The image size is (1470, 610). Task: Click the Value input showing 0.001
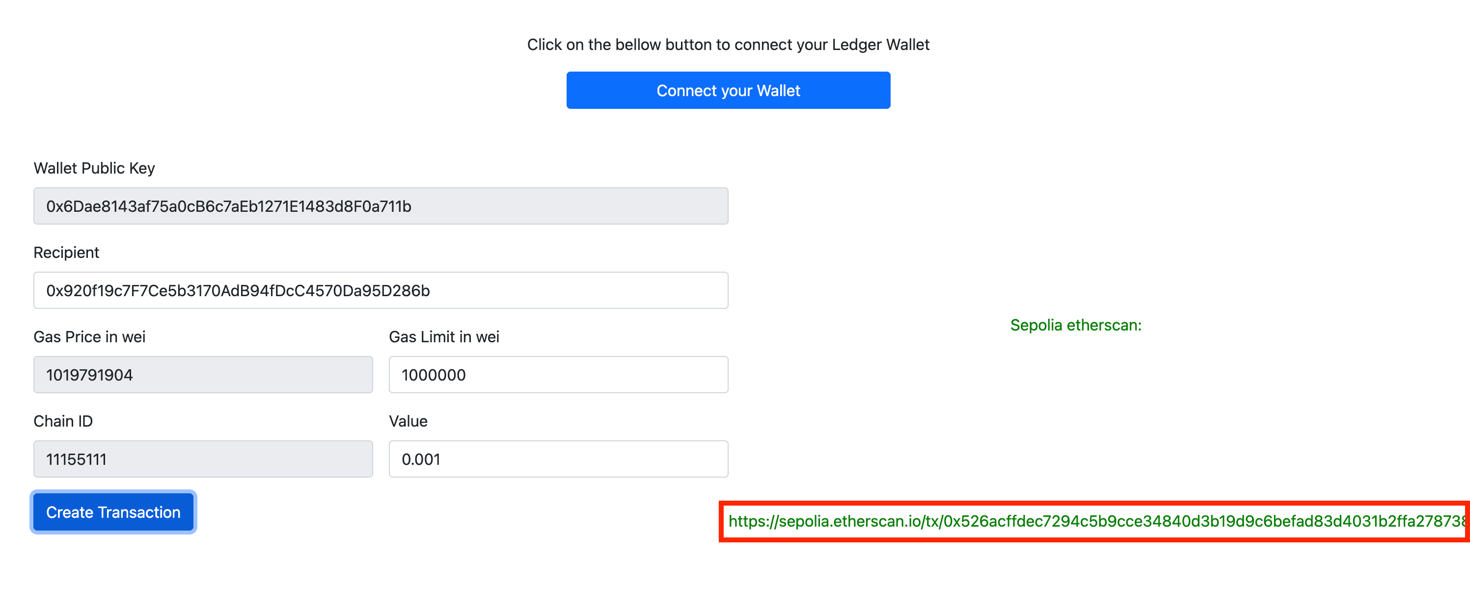point(558,458)
